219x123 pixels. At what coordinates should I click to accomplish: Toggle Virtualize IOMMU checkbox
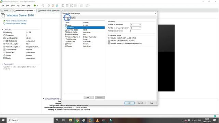109,43
